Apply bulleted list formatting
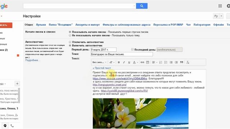The image size is (230, 129). (166, 62)
